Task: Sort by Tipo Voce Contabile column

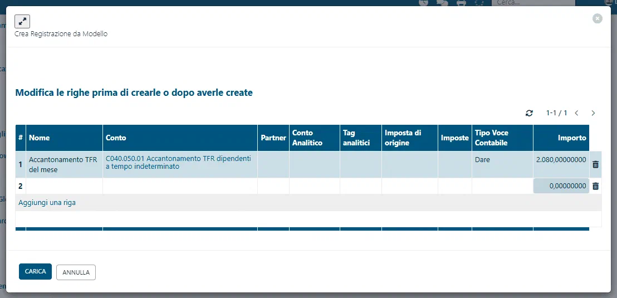Action: coord(502,138)
